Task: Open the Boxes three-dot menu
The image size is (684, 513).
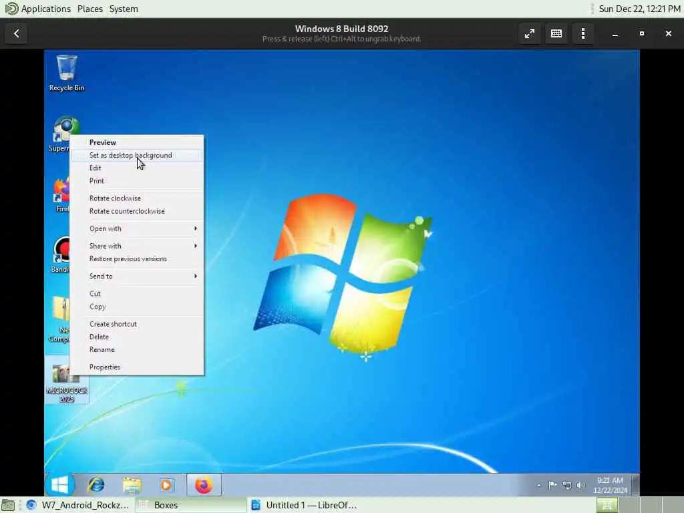Action: [x=582, y=33]
